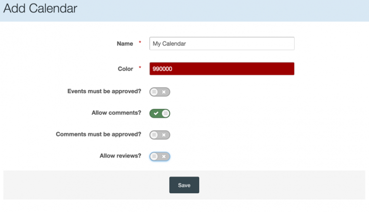Viewport: 369px width, 212px height.
Task: Click the 'Allow comments?' label text
Action: click(117, 113)
